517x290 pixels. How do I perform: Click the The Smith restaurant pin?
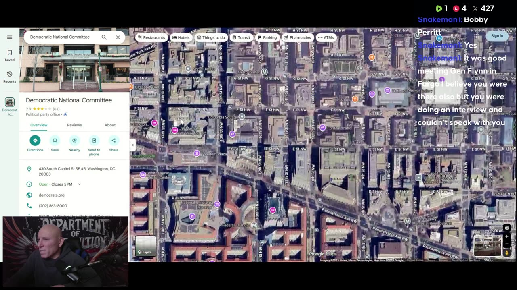(355, 99)
